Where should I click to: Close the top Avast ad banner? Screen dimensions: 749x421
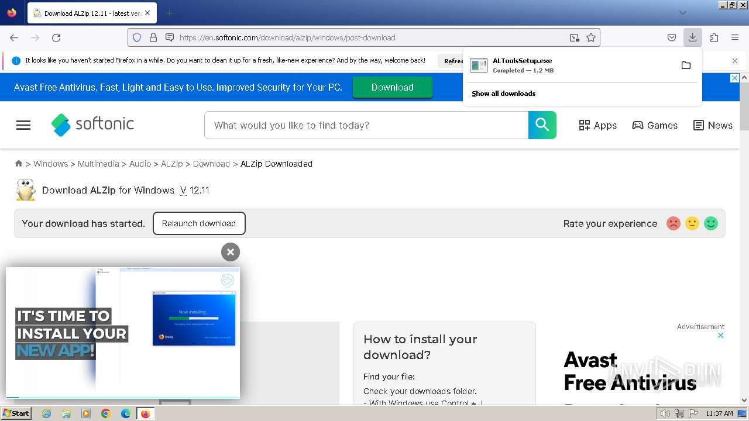point(735,78)
